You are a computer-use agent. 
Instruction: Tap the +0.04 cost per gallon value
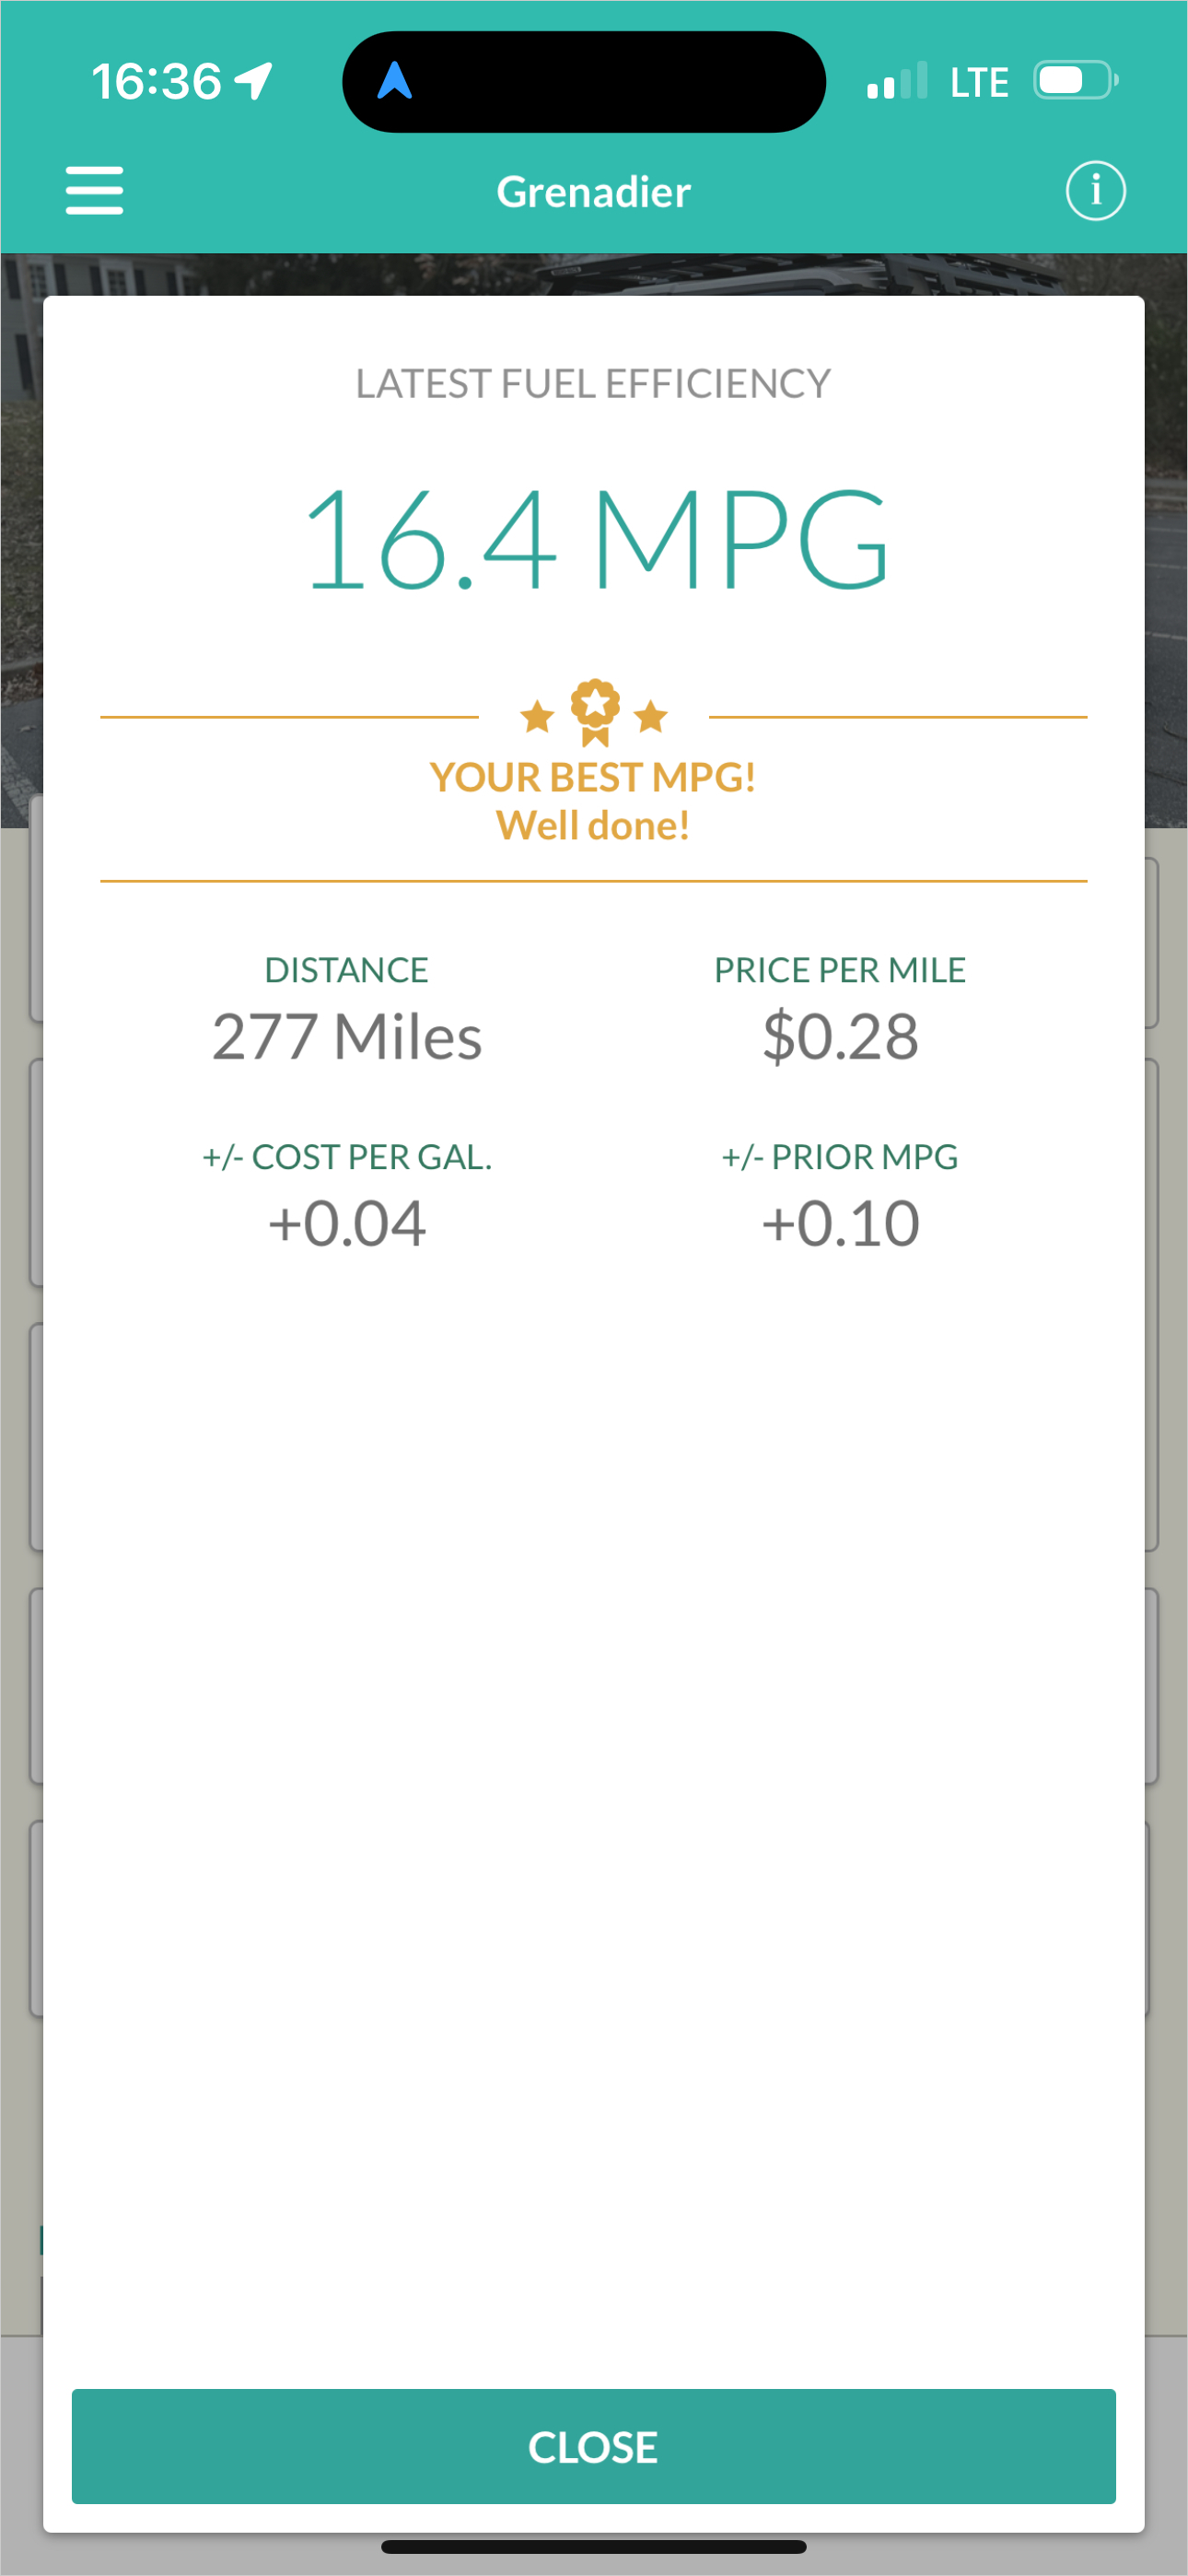[347, 1223]
